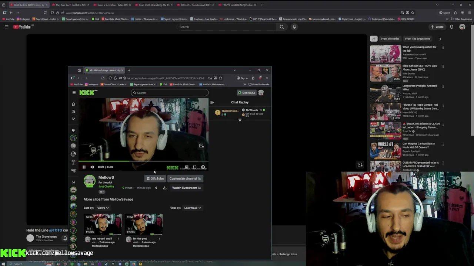Mute the Kick clip volume icon
This screenshot has height=266, width=474.
point(92,167)
